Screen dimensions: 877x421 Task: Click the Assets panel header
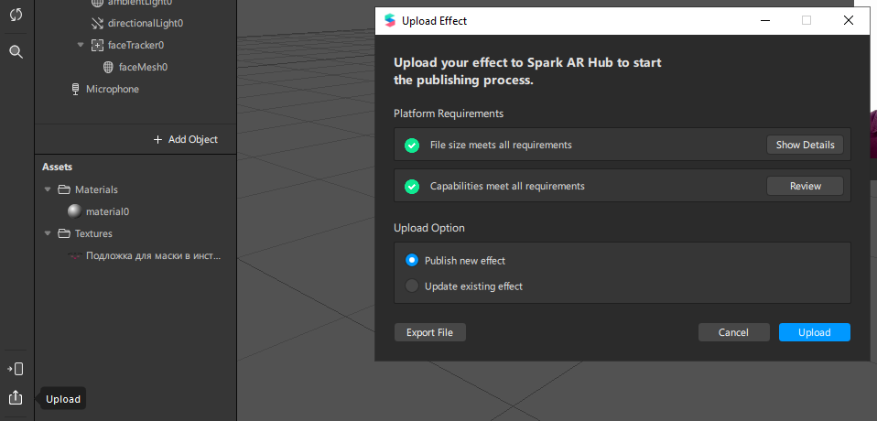(x=57, y=167)
